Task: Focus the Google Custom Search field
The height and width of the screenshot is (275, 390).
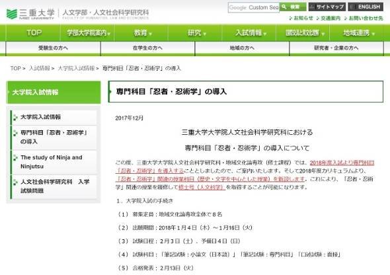Action: click(254, 7)
